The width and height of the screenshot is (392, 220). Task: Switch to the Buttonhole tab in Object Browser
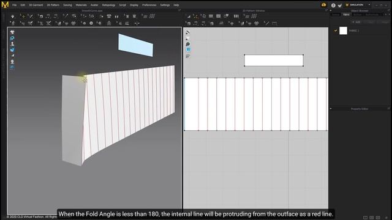coord(372,15)
